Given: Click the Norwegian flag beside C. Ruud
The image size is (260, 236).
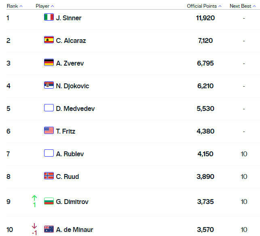Looking at the screenshot, I should pos(49,176).
